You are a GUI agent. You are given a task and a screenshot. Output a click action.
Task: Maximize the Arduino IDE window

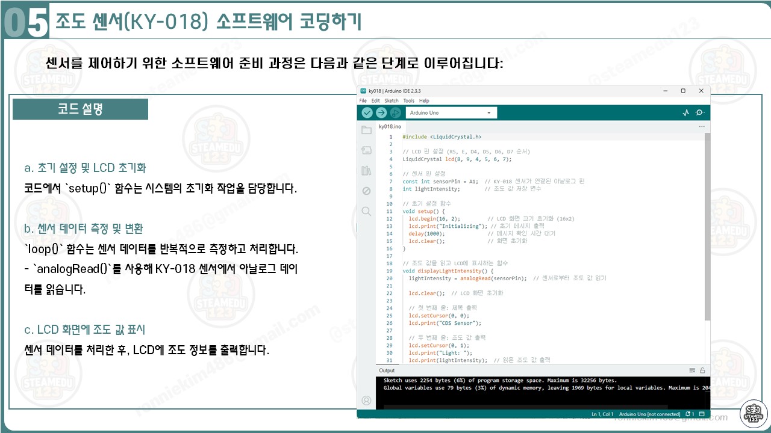pyautogui.click(x=683, y=91)
